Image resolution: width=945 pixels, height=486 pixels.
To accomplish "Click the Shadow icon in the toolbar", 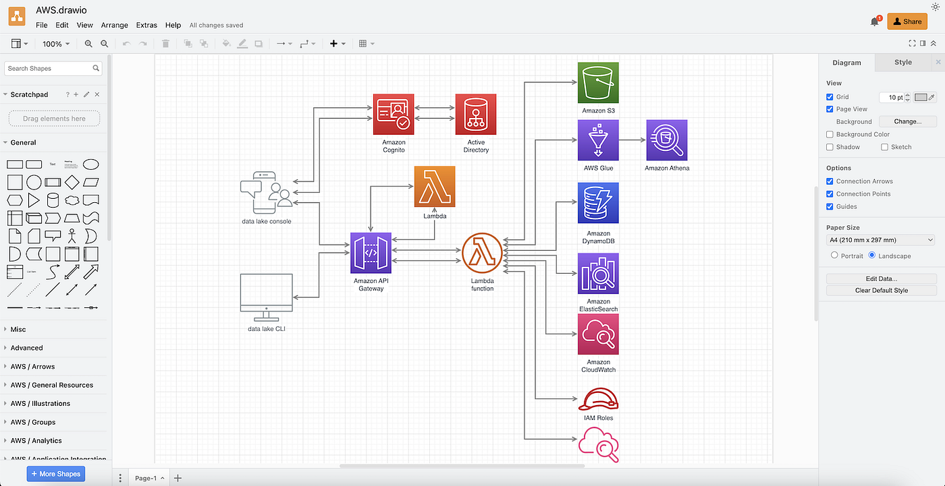I will coord(259,43).
